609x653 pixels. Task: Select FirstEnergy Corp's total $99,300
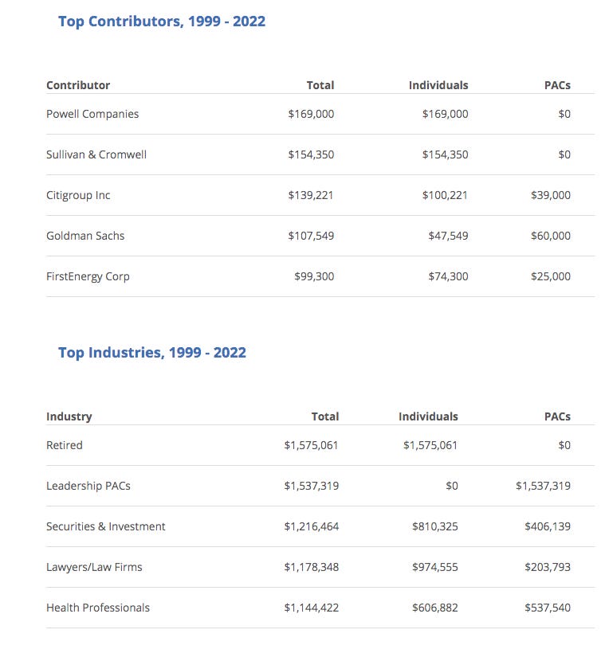coord(314,276)
